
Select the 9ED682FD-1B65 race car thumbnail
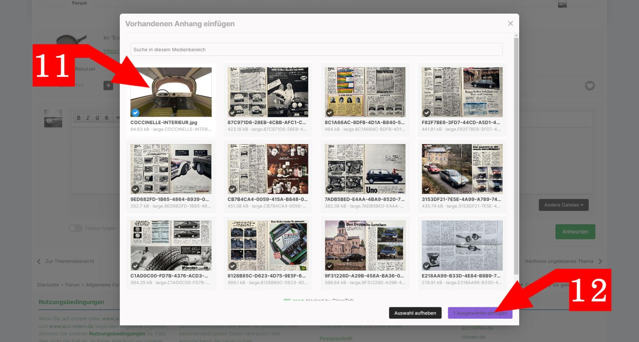pyautogui.click(x=171, y=169)
